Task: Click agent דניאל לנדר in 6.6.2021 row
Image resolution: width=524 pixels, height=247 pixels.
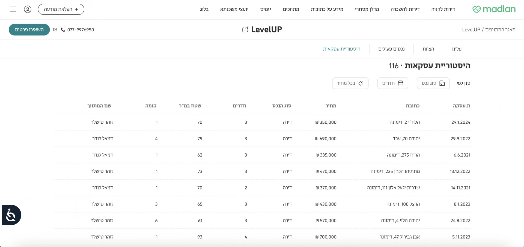Action: tap(103, 155)
